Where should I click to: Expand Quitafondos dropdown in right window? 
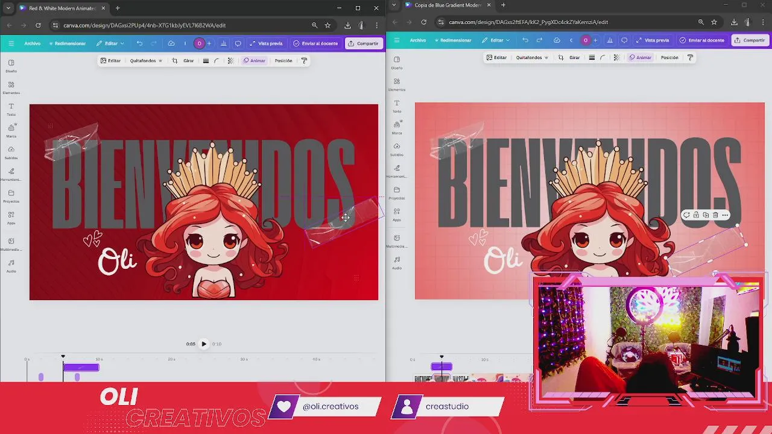point(532,58)
